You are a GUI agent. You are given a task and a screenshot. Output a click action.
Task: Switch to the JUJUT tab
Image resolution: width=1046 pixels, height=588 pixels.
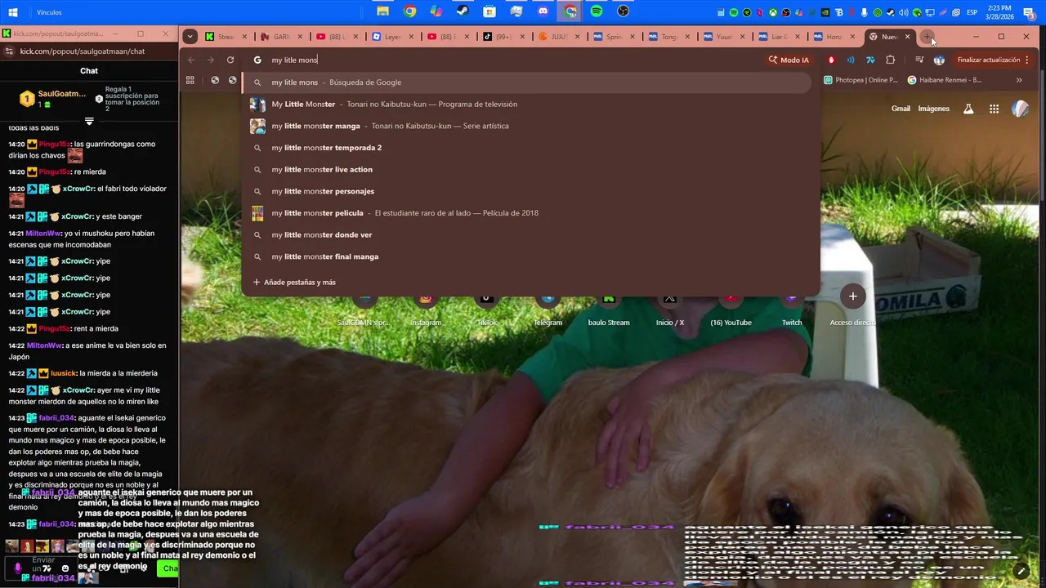pos(558,37)
